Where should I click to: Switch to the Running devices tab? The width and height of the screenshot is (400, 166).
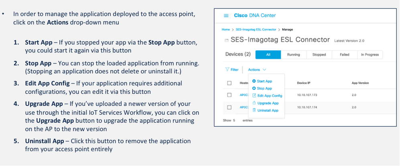tap(294, 55)
